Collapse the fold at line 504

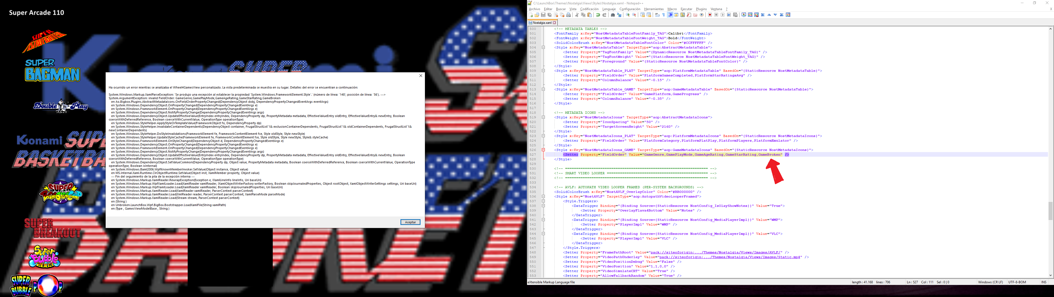pos(543,47)
